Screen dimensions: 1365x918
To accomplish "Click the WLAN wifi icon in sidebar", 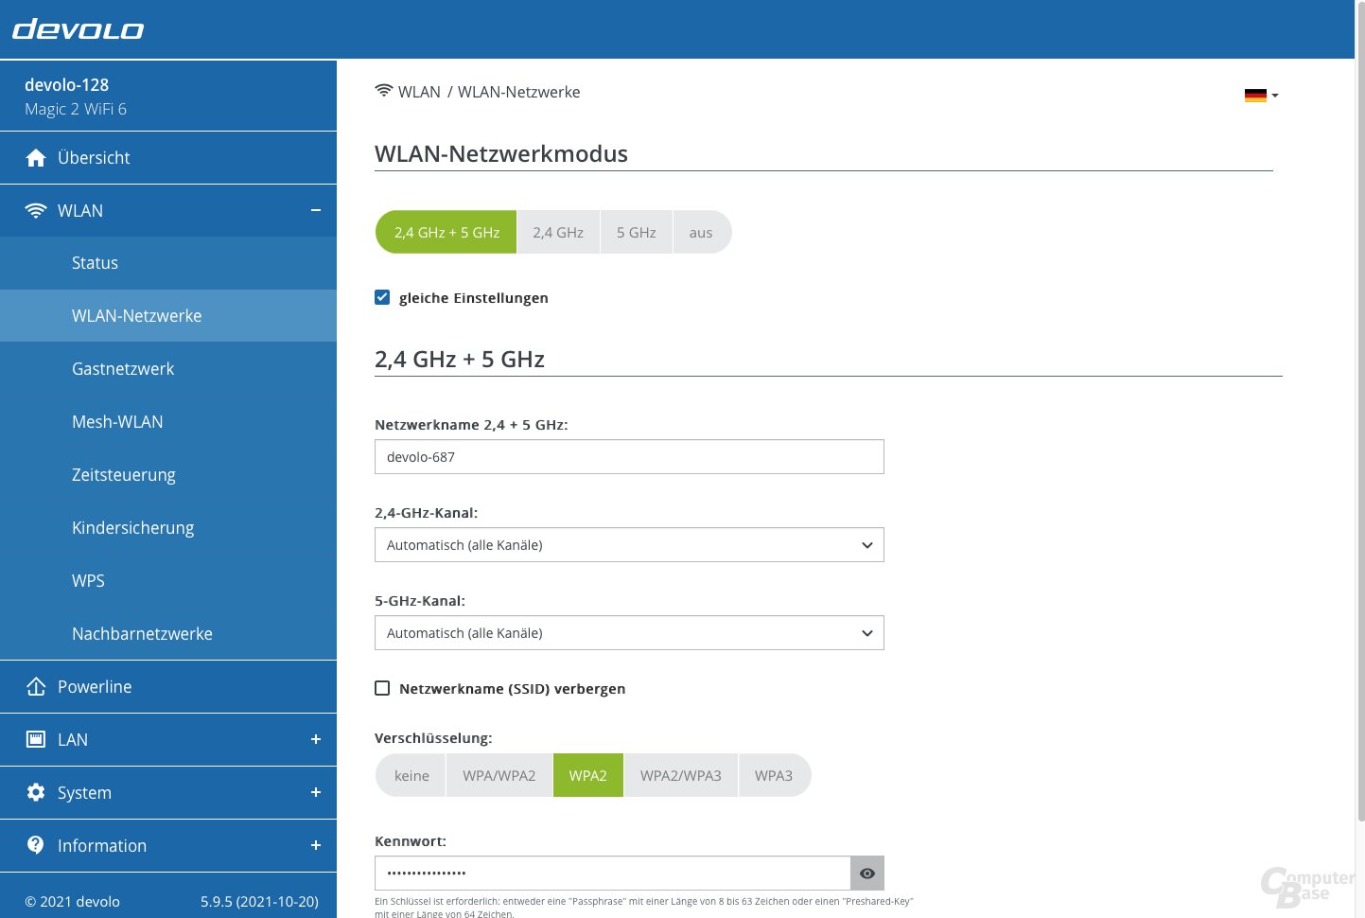I will click(x=36, y=211).
